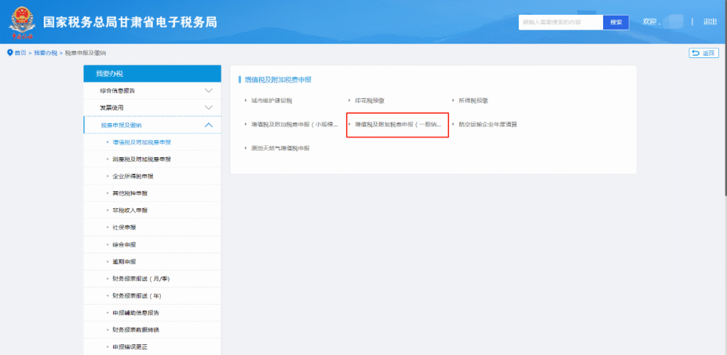Open 增值税及附加税费申报（一般纳 link
Viewport: 727px width, 355px height.
click(398, 124)
